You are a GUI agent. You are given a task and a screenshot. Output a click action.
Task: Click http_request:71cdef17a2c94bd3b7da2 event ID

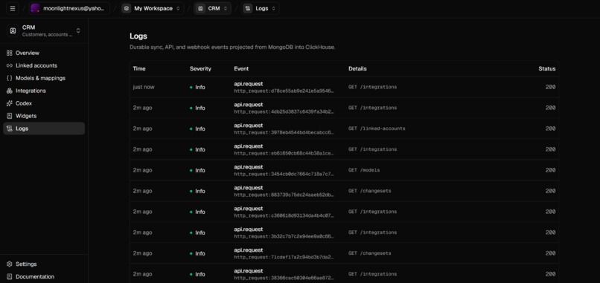coord(284,258)
